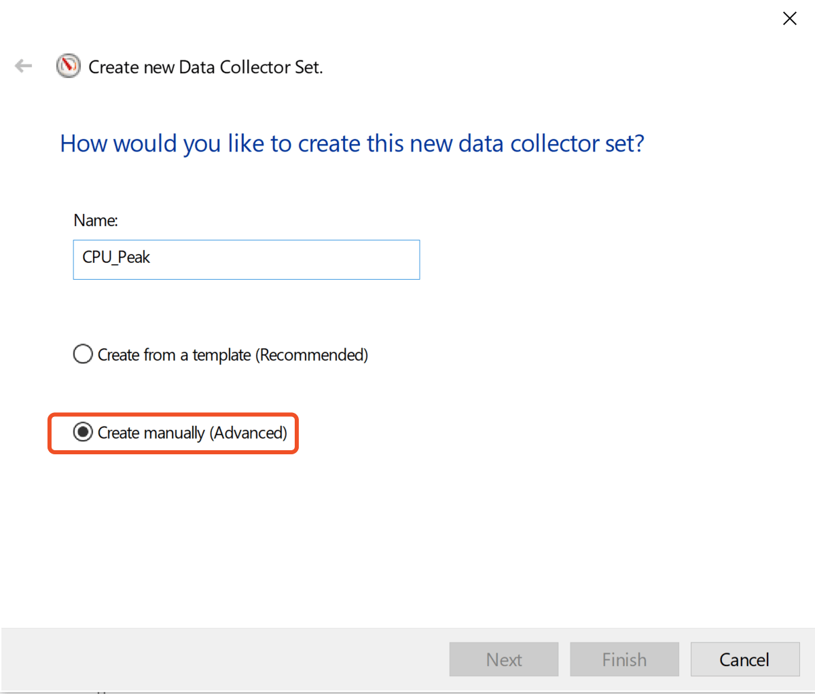The image size is (815, 694).
Task: Click the word "(Recommended)" in the template option
Action: (312, 355)
